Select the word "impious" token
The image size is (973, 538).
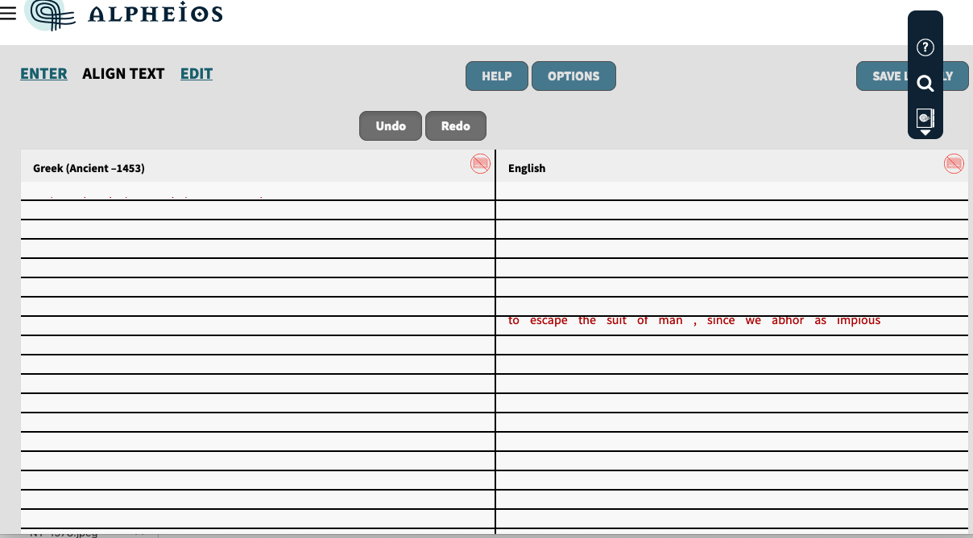click(859, 320)
